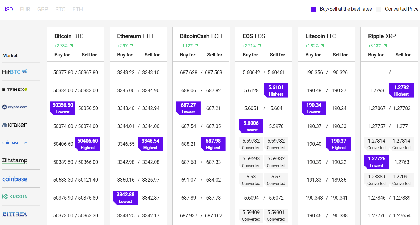
Task: Open the Coinbase market logo
Action: point(15,179)
